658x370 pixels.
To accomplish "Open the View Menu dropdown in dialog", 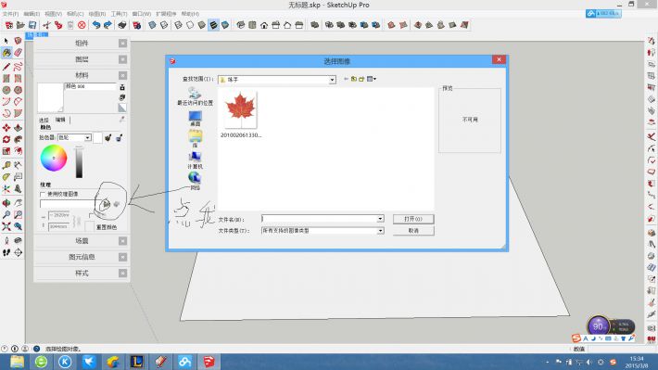I will click(x=372, y=79).
